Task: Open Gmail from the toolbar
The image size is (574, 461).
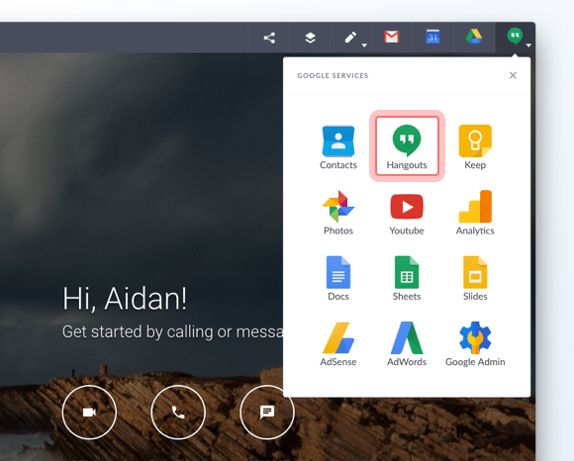Action: pyautogui.click(x=392, y=37)
